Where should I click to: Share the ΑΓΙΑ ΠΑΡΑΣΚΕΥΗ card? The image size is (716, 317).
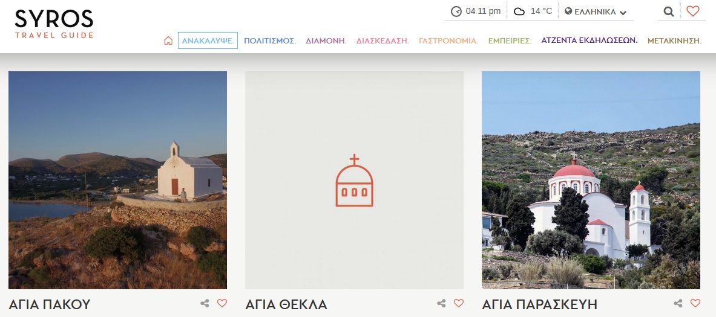(x=678, y=303)
